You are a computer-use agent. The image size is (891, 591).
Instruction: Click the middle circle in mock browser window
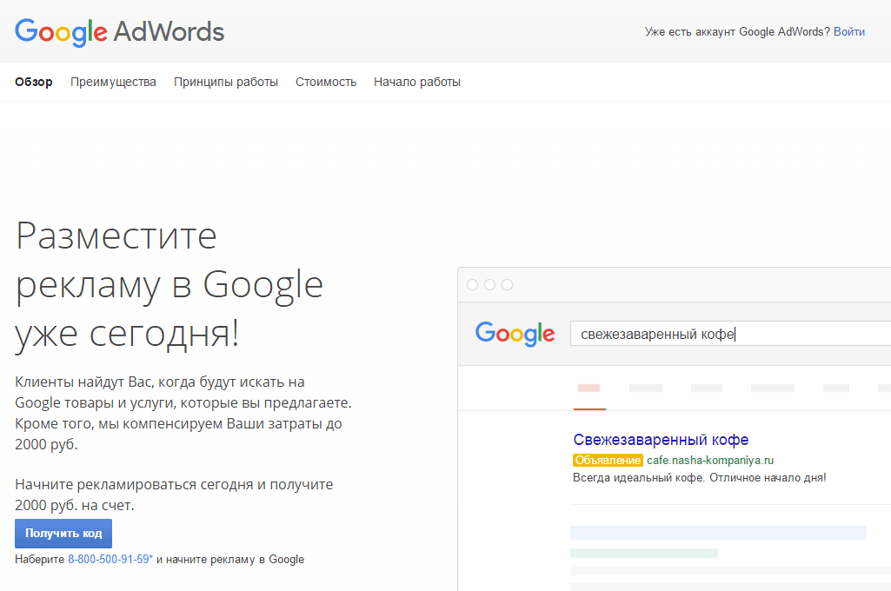[x=490, y=285]
